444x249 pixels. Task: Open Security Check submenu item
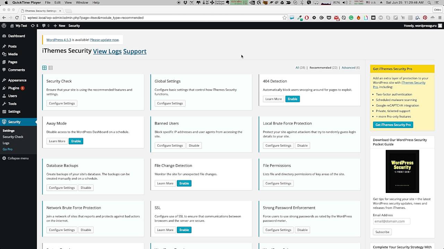click(13, 137)
